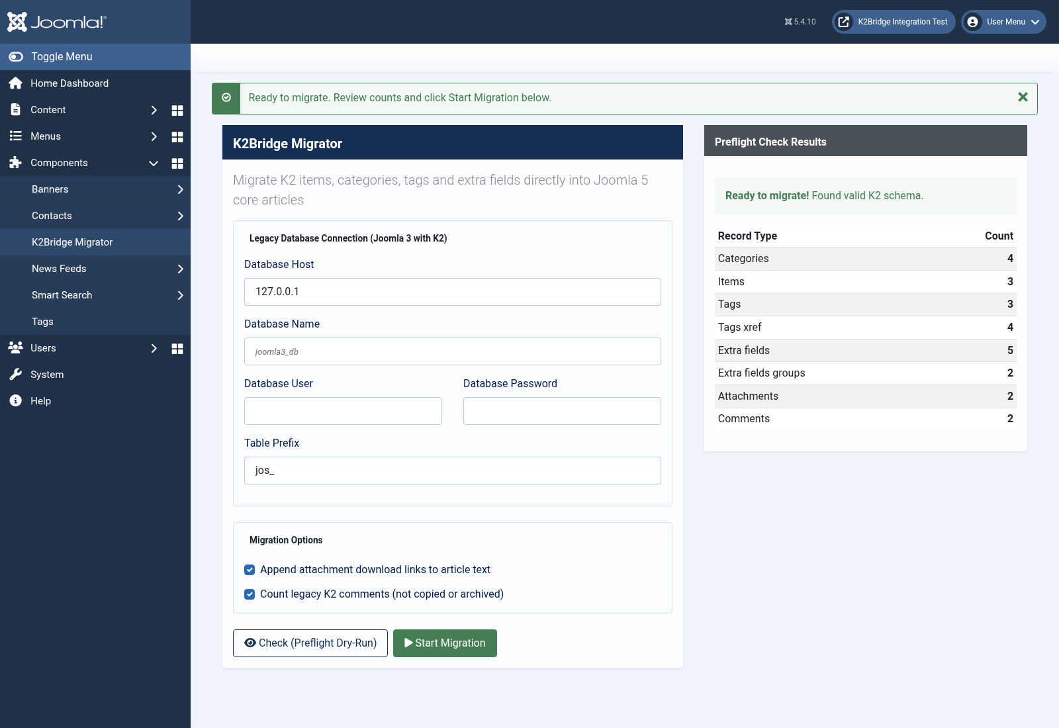Open Home Dashboard via house icon
Screen dimensions: 1059x728
[16, 83]
